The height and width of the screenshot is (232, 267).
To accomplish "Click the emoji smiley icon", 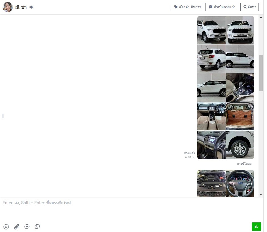I will pos(6,227).
